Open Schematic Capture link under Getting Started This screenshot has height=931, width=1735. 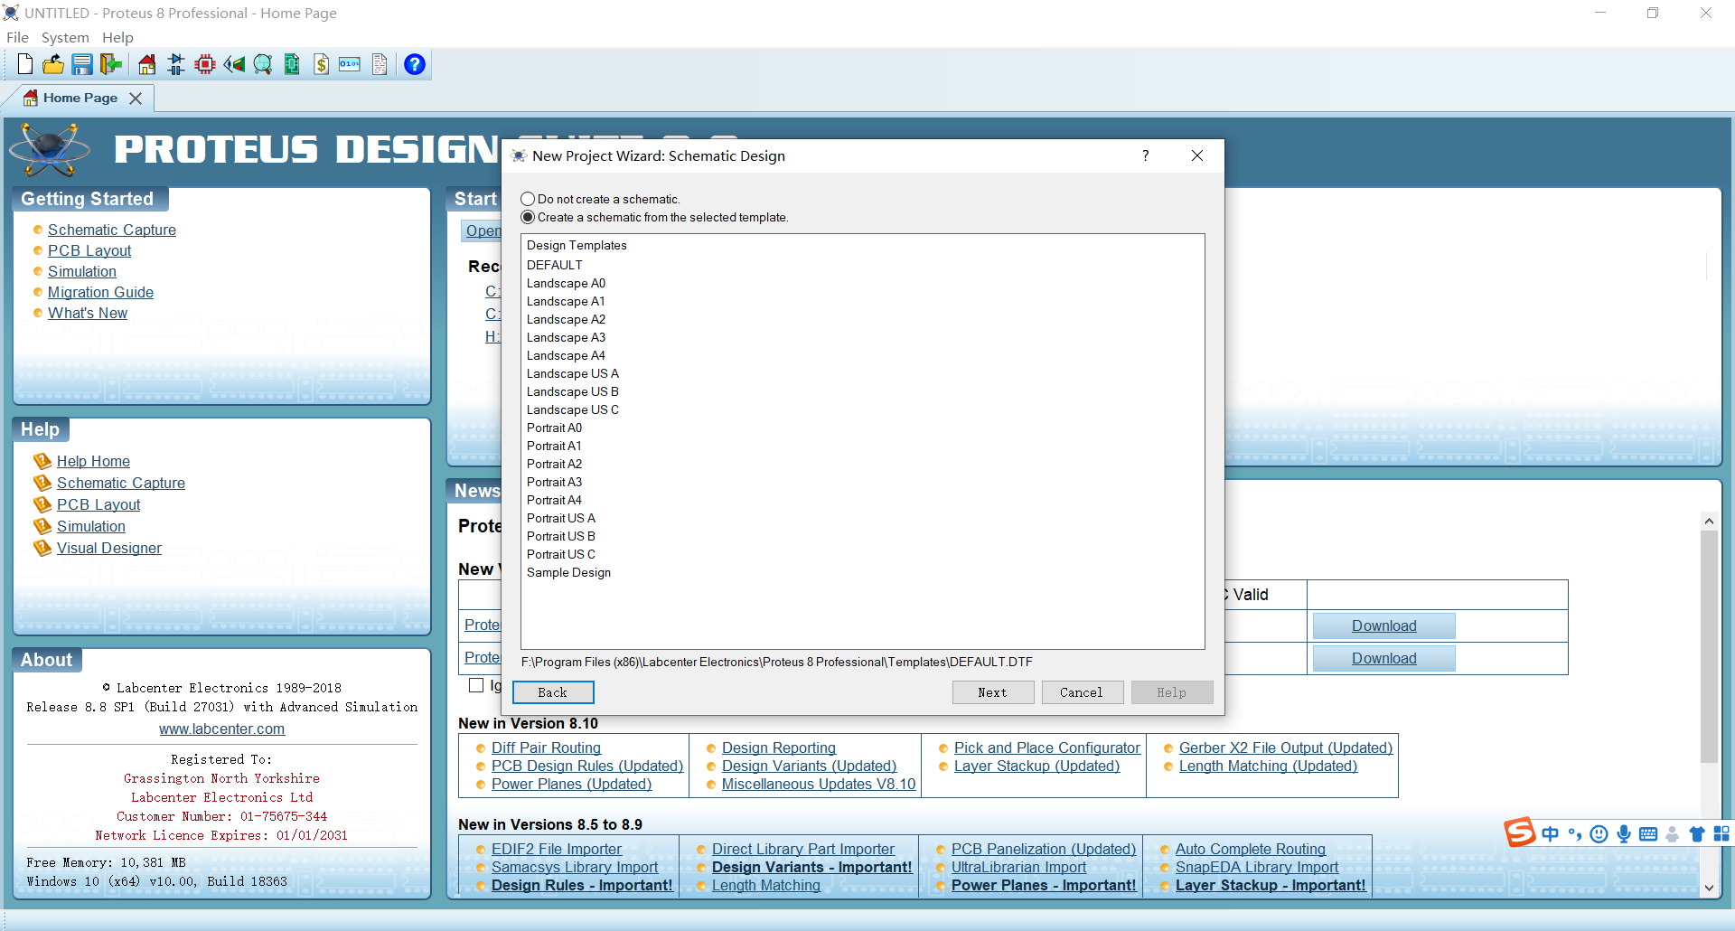pos(112,230)
